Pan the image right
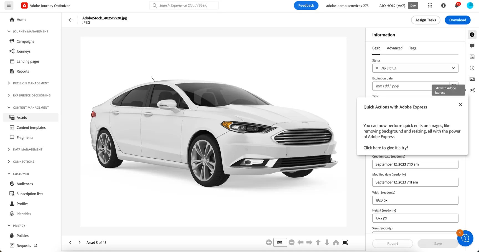This screenshot has height=252, width=479. [309, 243]
